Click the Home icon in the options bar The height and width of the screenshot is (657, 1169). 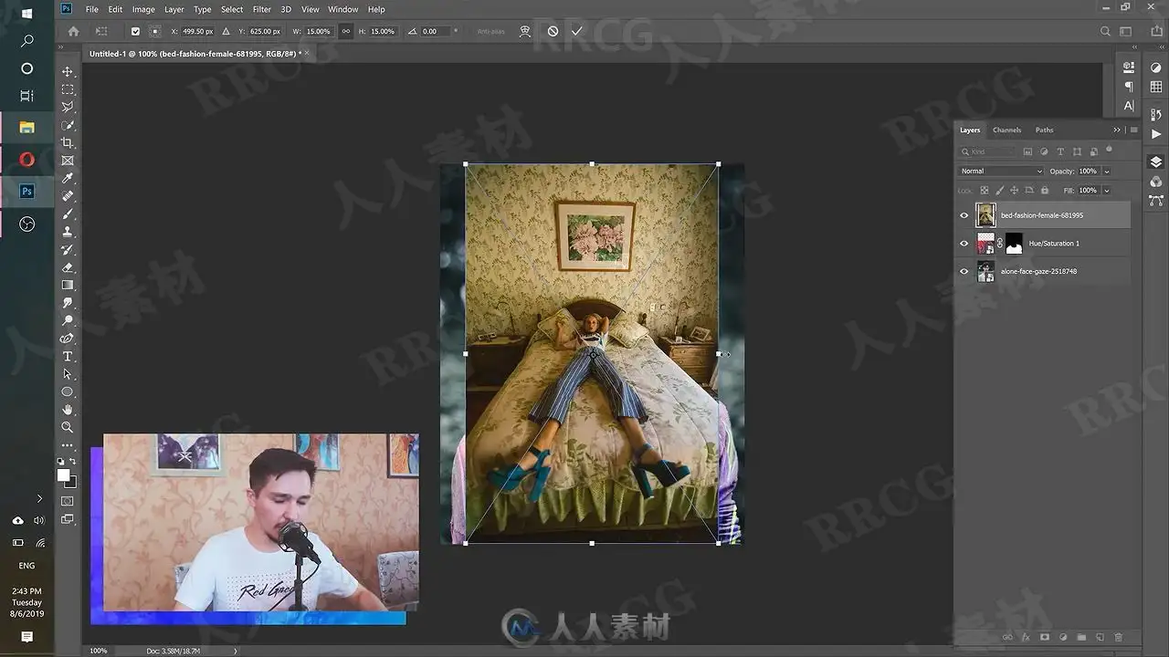pyautogui.click(x=74, y=31)
